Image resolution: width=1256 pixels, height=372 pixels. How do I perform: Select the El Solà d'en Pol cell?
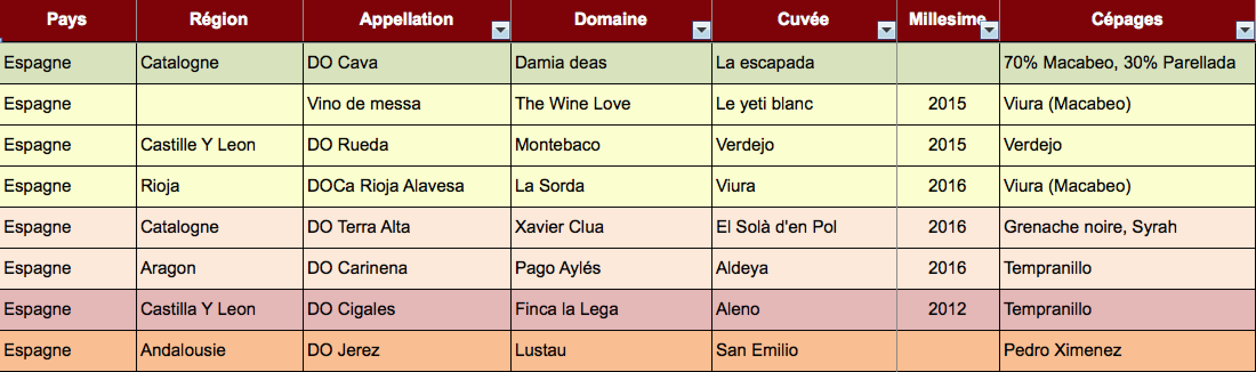[x=804, y=227]
